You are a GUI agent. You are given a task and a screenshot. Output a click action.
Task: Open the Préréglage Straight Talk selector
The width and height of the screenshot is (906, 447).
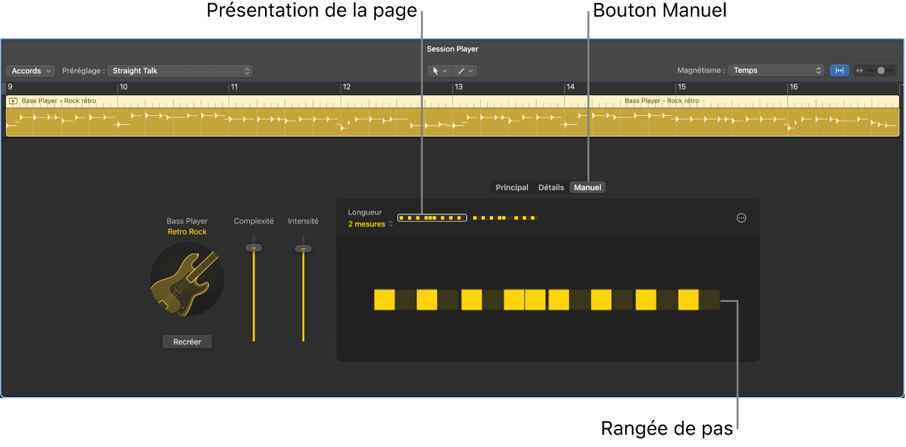tap(180, 70)
